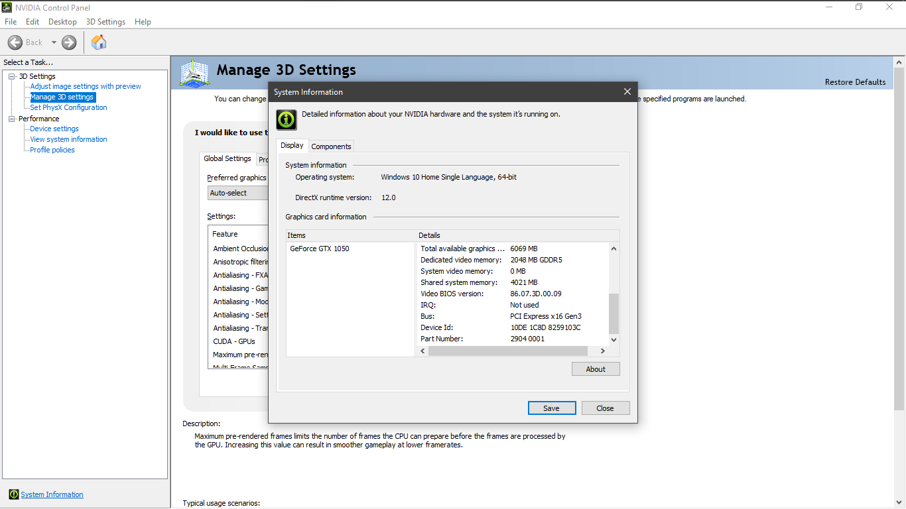
Task: Select the CUDA - GPUs feature row
Action: click(239, 341)
